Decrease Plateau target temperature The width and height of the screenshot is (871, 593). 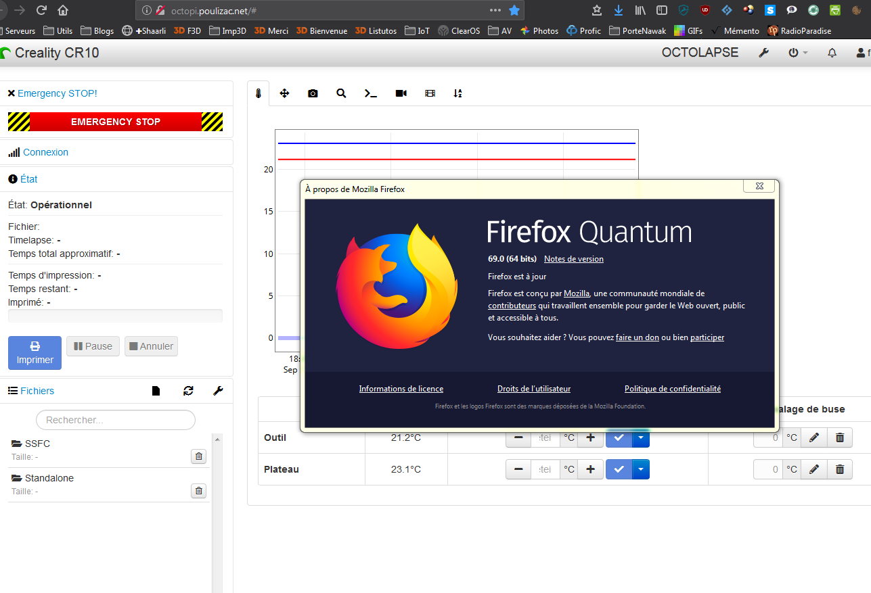click(x=518, y=469)
